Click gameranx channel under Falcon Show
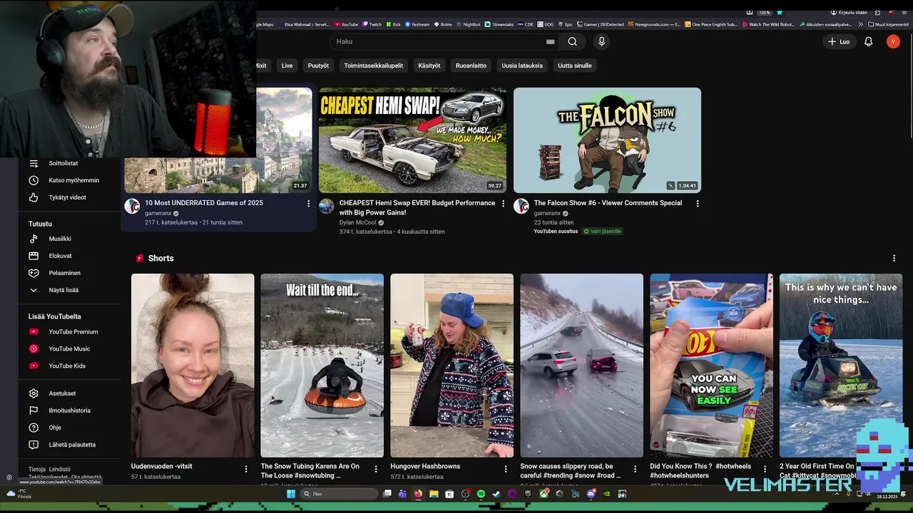913x513 pixels. (x=547, y=213)
